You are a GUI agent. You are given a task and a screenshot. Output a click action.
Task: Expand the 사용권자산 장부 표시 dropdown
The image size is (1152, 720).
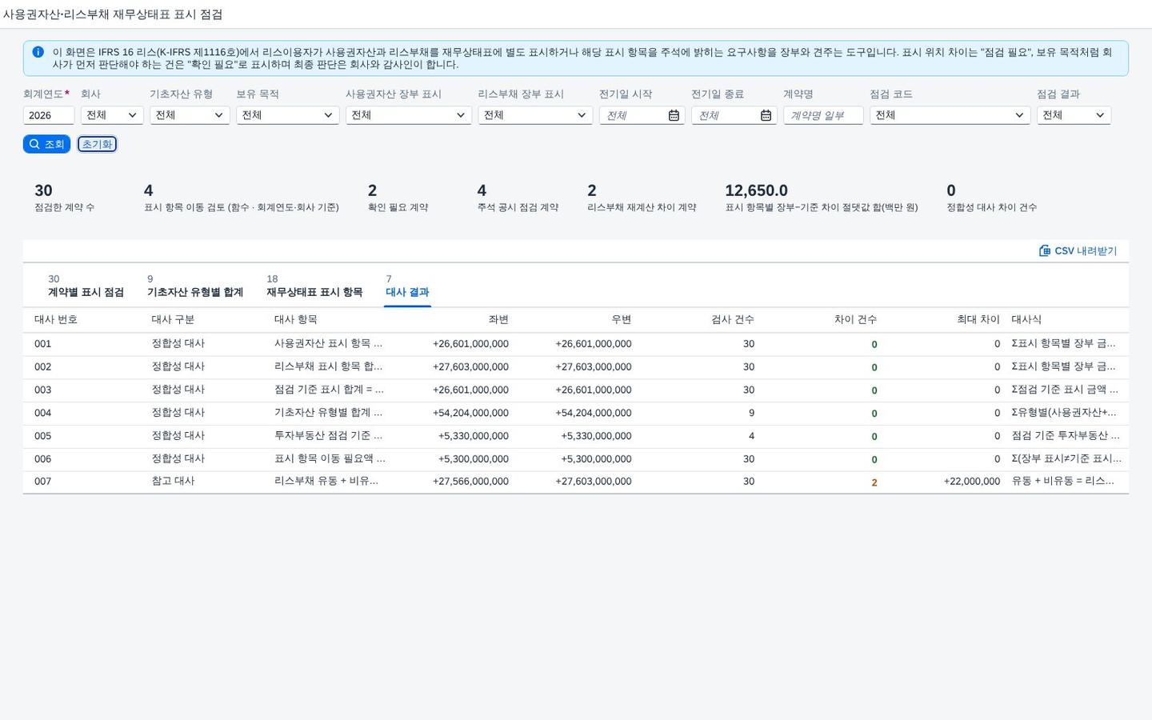(x=409, y=115)
